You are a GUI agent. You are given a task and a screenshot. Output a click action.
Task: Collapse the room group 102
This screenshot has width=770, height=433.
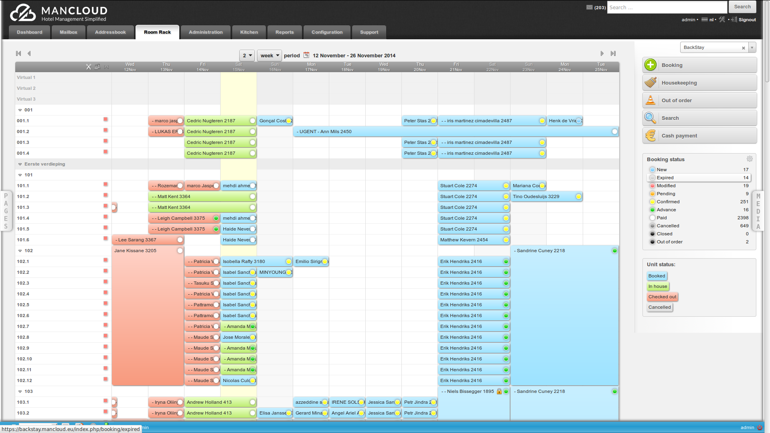tap(20, 251)
